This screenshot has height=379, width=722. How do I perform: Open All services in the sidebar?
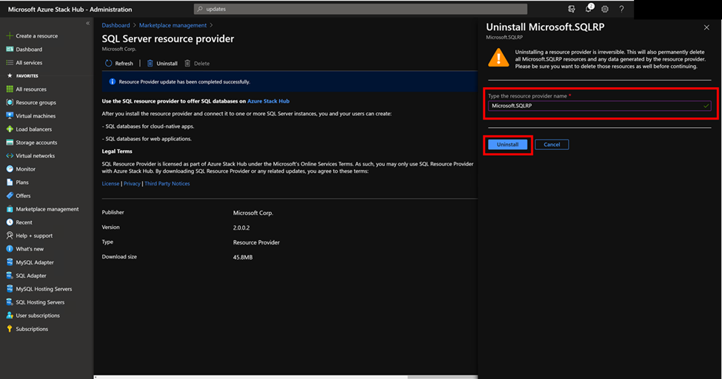pyautogui.click(x=29, y=63)
